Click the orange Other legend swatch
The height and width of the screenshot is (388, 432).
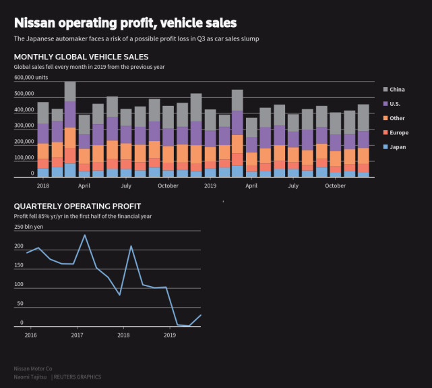(385, 118)
